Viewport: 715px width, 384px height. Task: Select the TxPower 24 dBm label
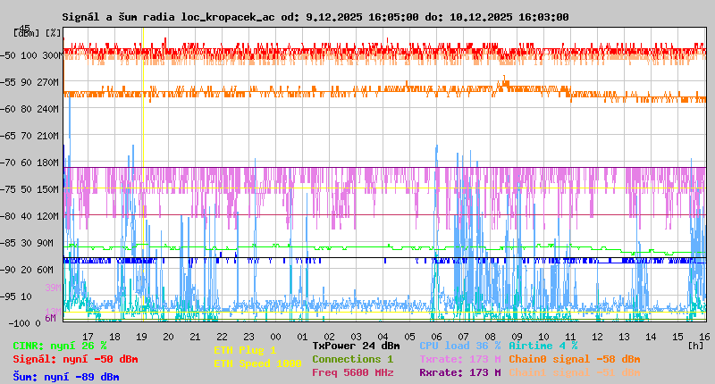(356, 345)
